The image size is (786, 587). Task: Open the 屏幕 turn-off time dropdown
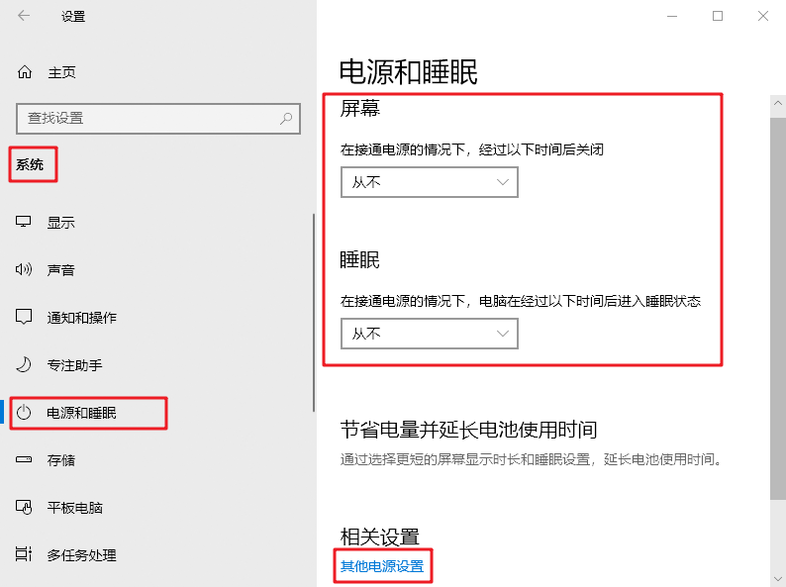[429, 182]
